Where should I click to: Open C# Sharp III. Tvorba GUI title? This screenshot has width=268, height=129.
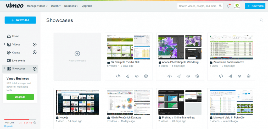pos(125,62)
